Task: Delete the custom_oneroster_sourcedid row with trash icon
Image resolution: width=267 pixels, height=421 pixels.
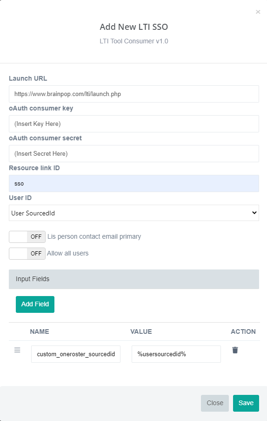Action: (235, 350)
